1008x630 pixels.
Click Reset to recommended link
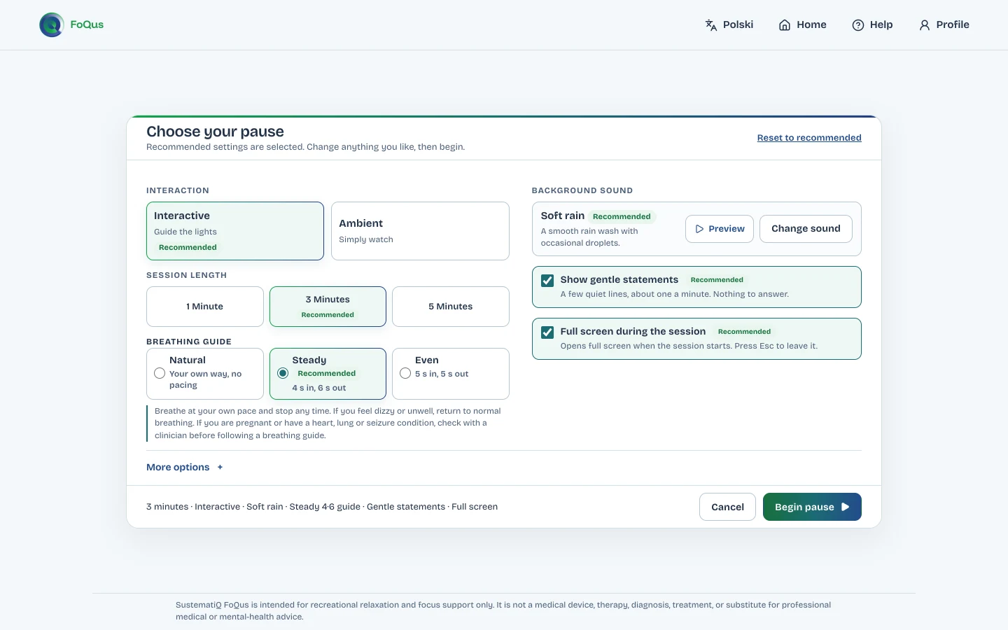click(809, 138)
